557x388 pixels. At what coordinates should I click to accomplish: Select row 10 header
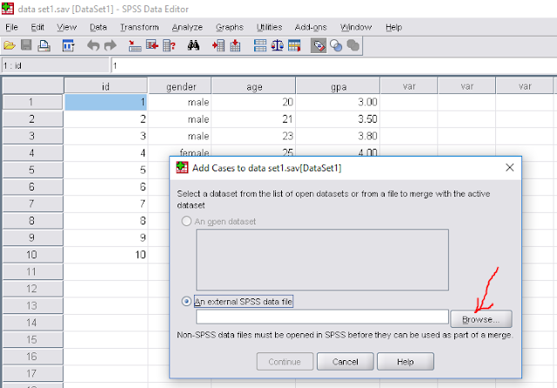33,255
